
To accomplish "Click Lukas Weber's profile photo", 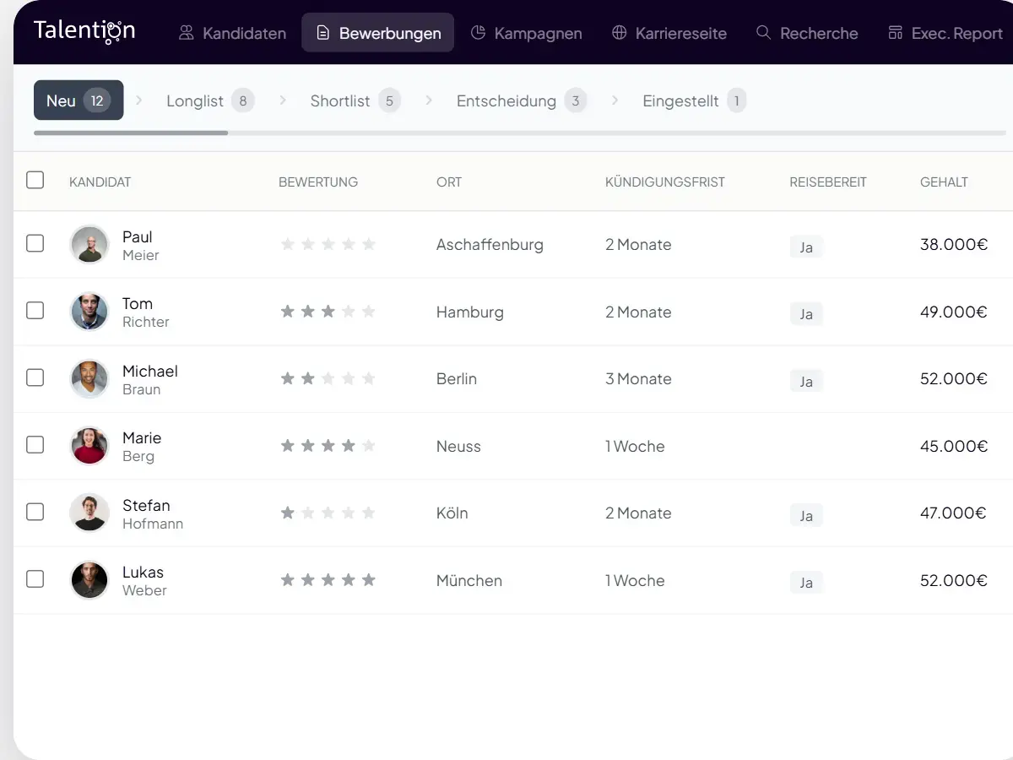I will (x=89, y=580).
